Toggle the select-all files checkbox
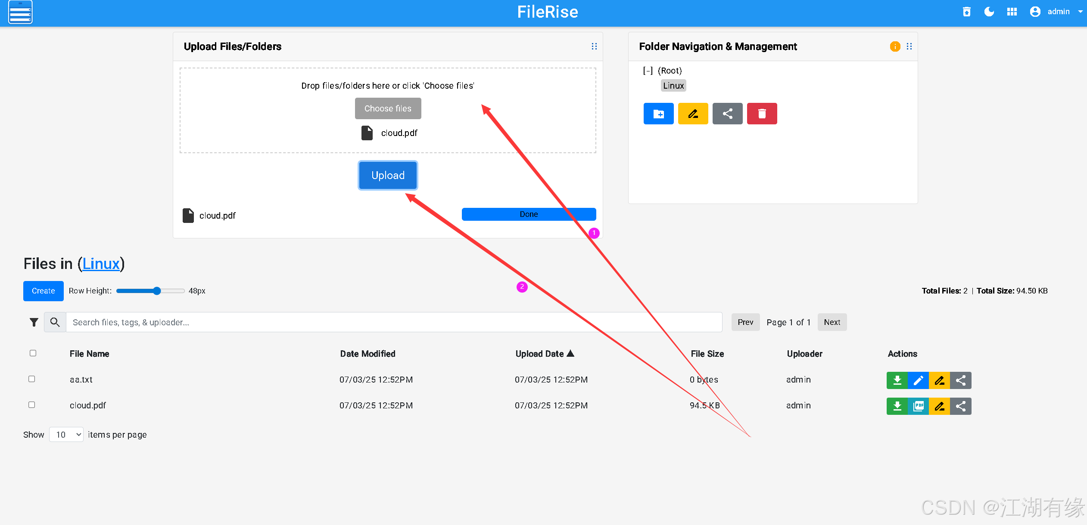The width and height of the screenshot is (1087, 525). 33,353
